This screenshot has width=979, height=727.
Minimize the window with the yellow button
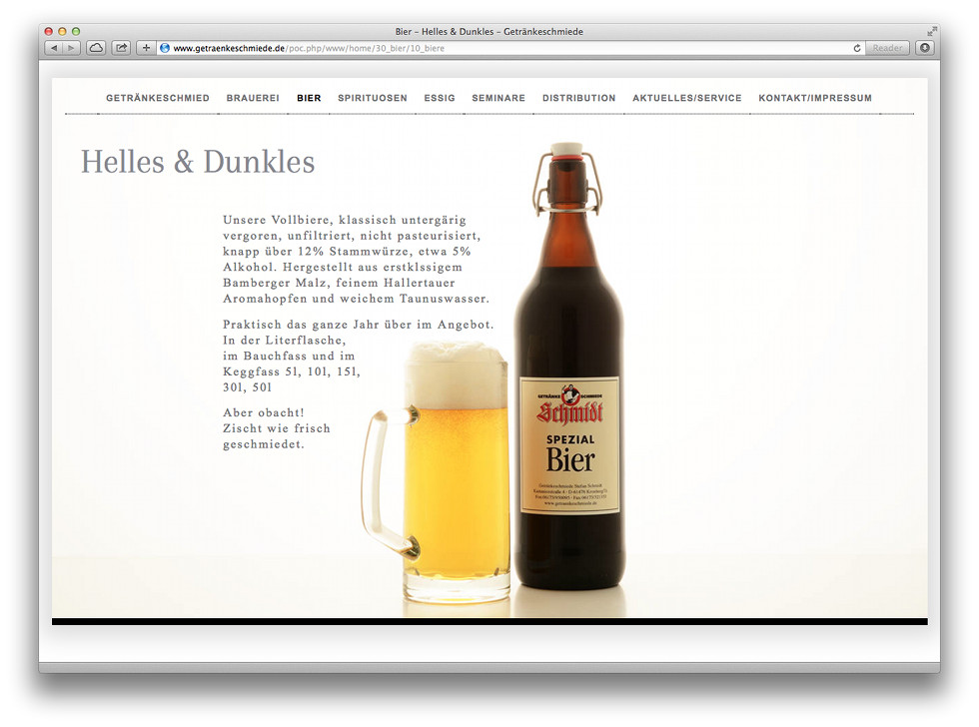pos(62,31)
